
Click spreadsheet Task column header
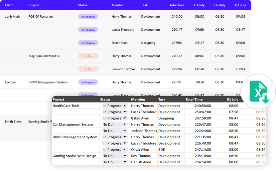tap(162, 100)
